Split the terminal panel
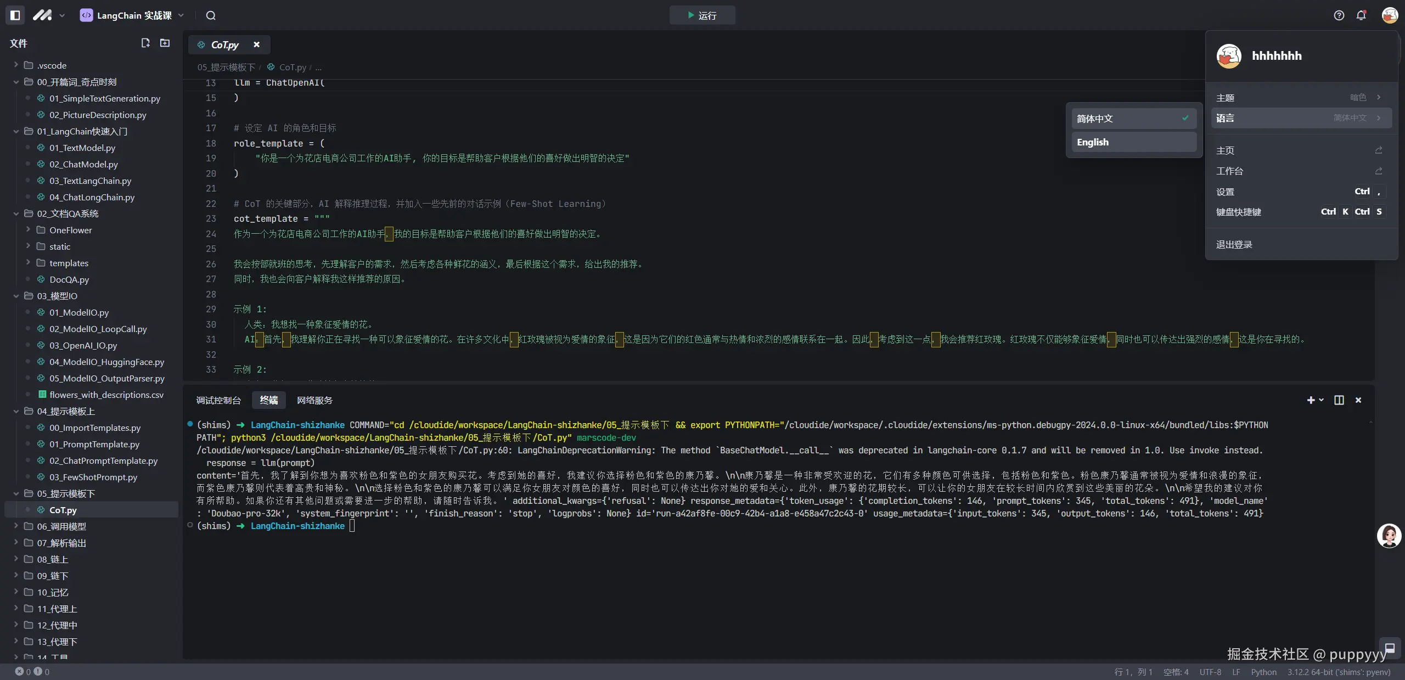The image size is (1405, 680). 1339,400
